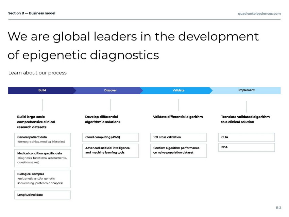The image size is (289, 217).
Task: Click the Cloud computing (AWS) box
Action: pos(111,137)
